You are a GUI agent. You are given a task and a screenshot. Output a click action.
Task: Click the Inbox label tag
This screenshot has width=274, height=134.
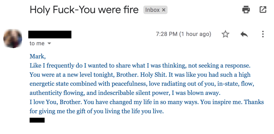pos(152,10)
